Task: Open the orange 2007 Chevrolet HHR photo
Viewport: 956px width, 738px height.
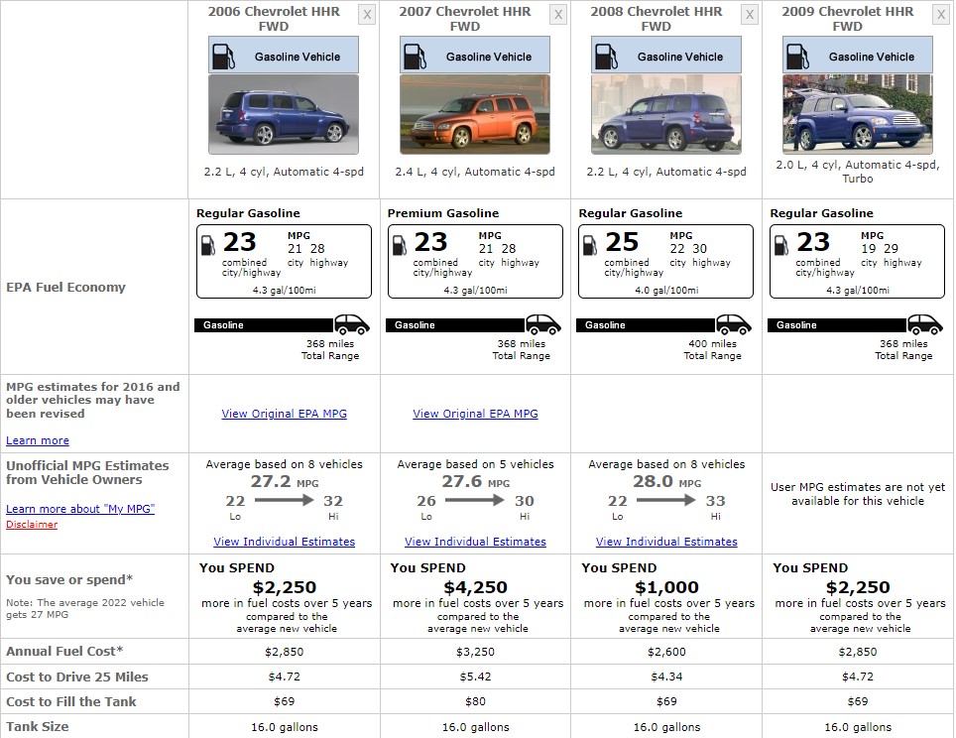Action: point(475,114)
